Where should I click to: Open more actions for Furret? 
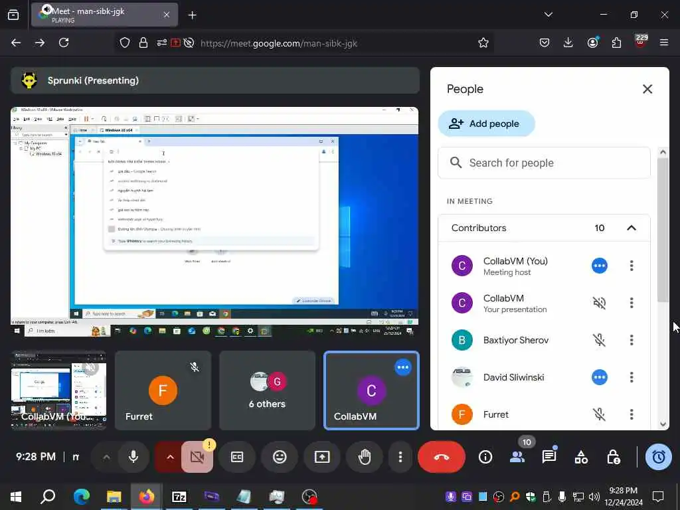coord(632,414)
